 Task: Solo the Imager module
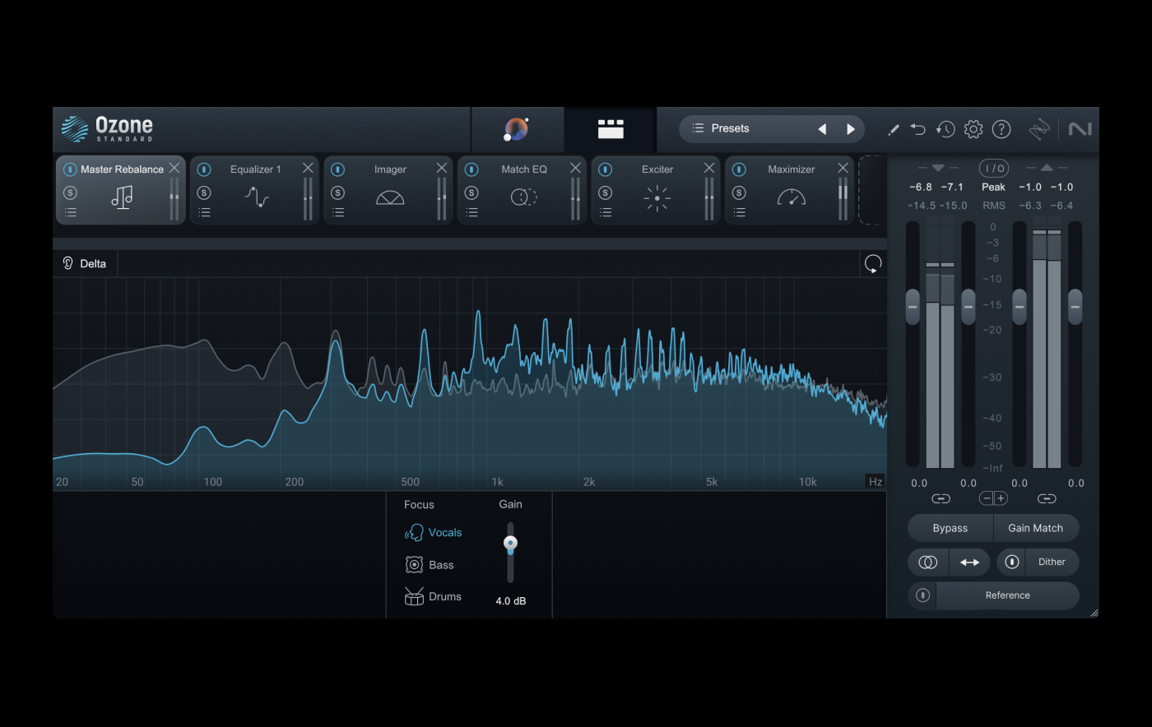coord(337,193)
